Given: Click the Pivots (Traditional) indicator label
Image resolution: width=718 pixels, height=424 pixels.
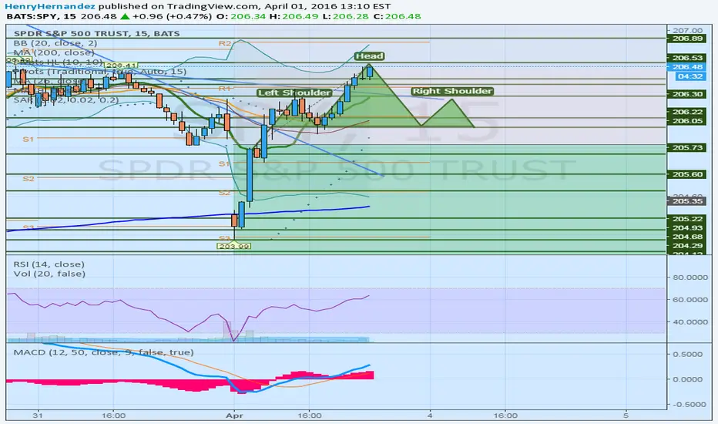Looking at the screenshot, I should pyautogui.click(x=100, y=72).
